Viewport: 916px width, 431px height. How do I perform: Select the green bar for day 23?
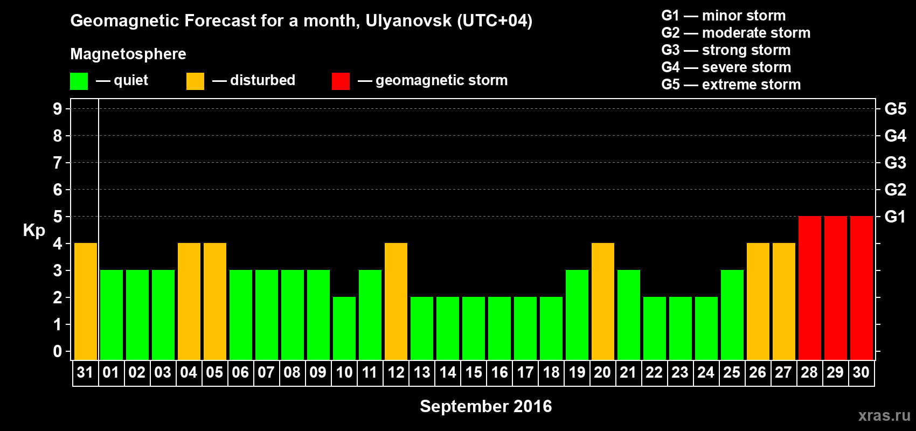(x=681, y=328)
